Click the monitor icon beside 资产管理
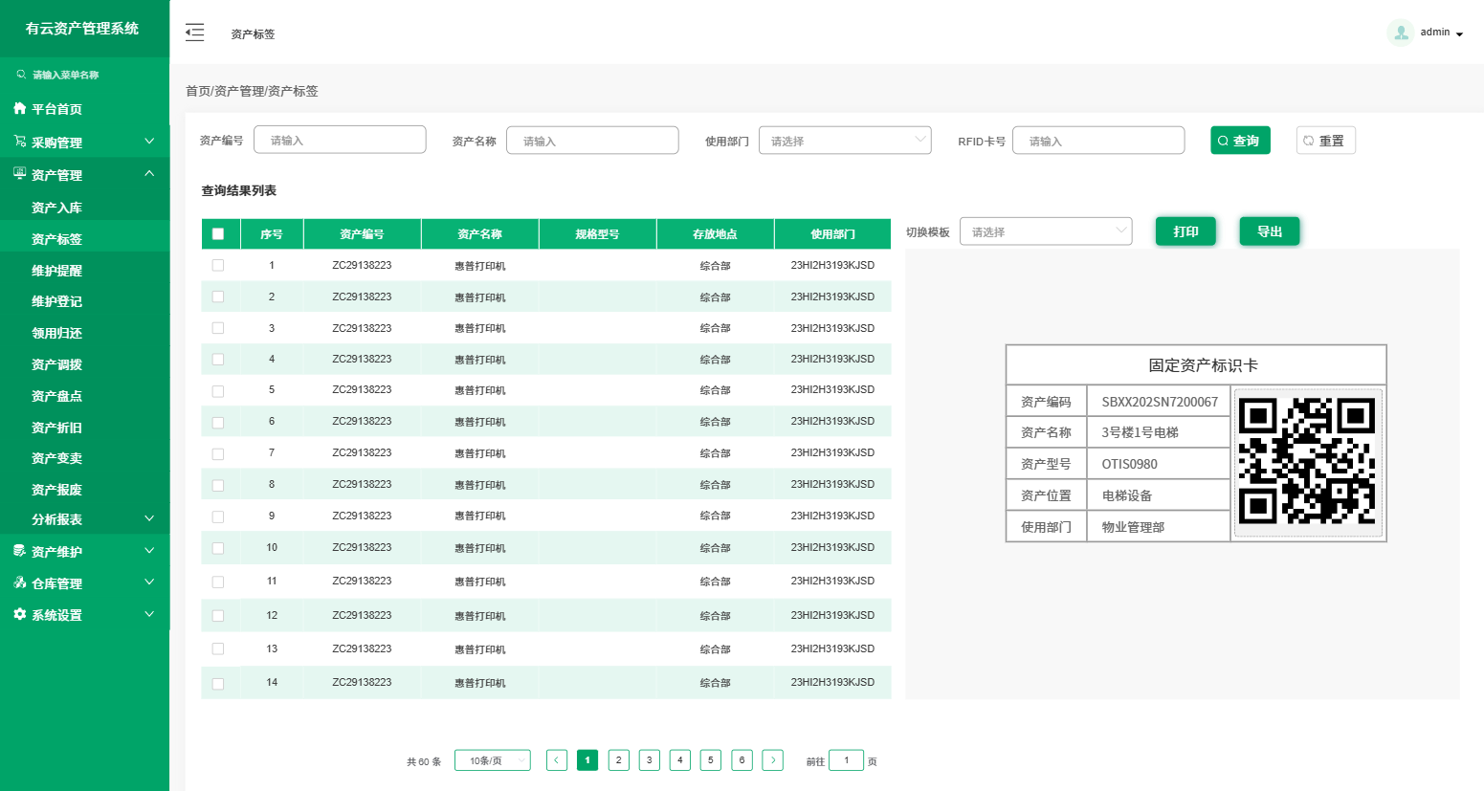 point(19,174)
